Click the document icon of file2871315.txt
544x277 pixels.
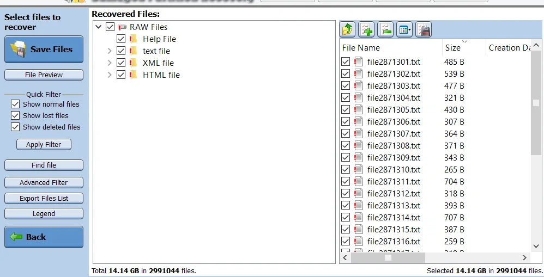tap(358, 229)
